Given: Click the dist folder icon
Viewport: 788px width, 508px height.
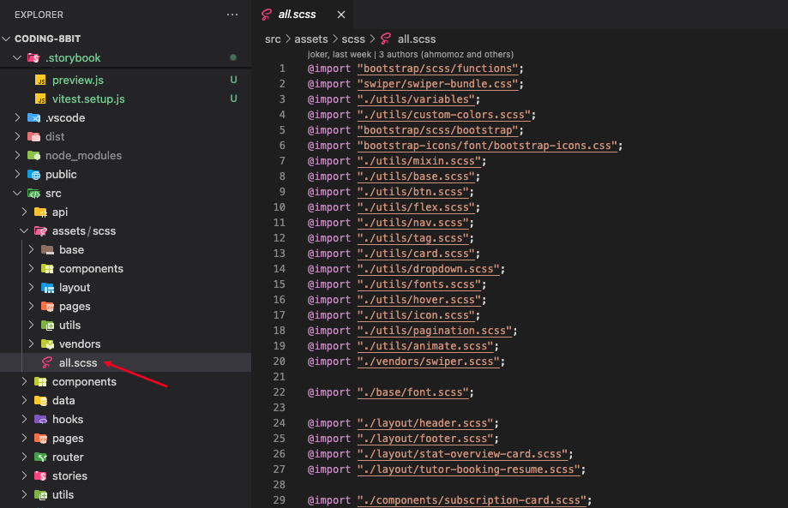Looking at the screenshot, I should tap(33, 136).
